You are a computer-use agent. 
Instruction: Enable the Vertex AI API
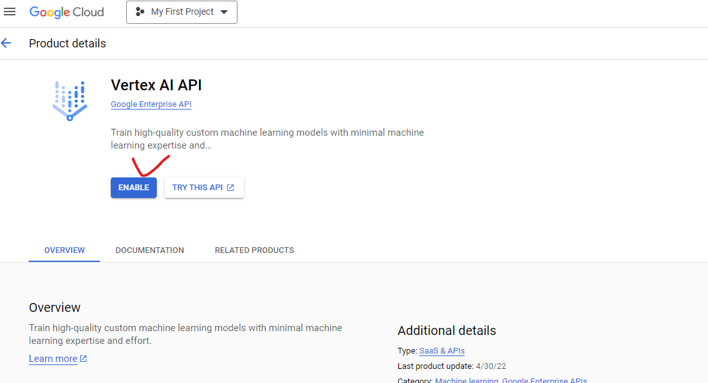tap(134, 188)
